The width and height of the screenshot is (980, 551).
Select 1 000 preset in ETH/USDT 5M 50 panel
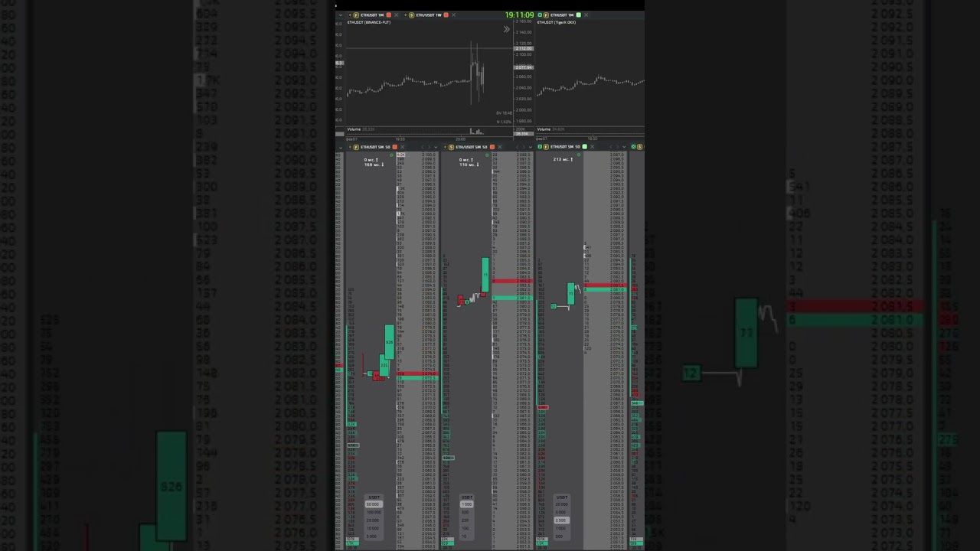467,504
